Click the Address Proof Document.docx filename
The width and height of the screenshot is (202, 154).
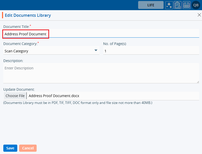click(x=54, y=96)
